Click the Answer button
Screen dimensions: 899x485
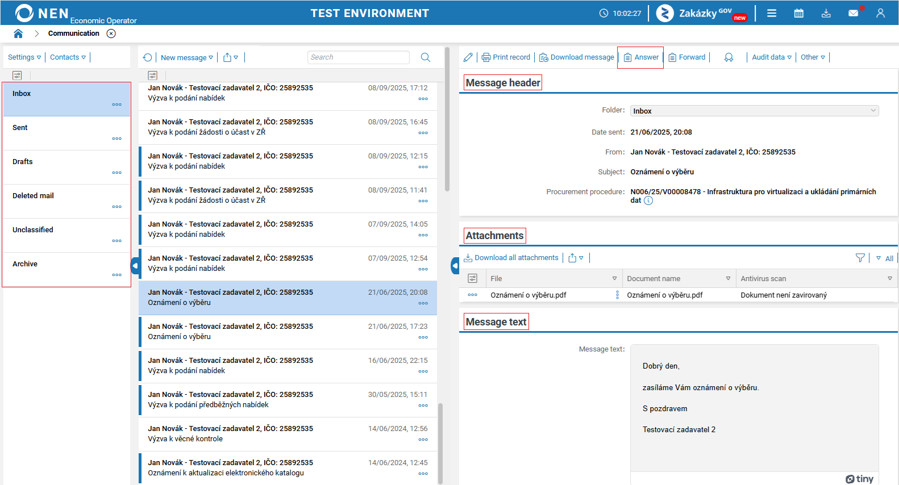tap(641, 57)
